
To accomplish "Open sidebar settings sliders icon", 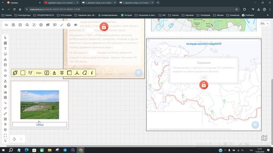I will tap(5, 141).
